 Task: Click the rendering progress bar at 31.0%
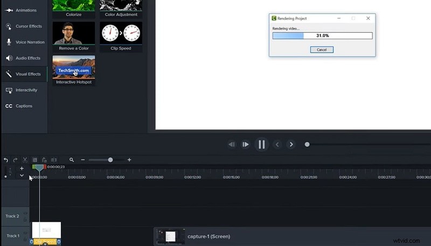point(322,36)
